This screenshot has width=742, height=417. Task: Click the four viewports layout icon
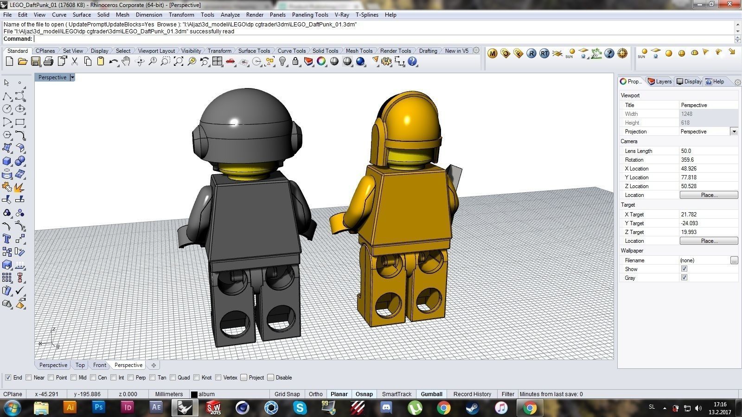tap(217, 61)
